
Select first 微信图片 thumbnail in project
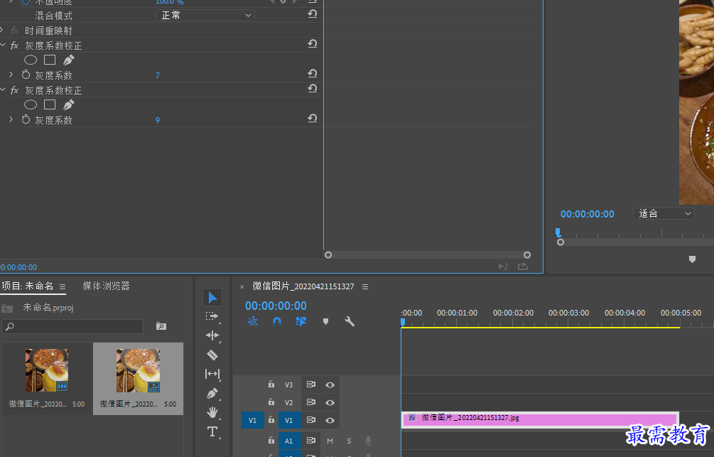tap(47, 370)
